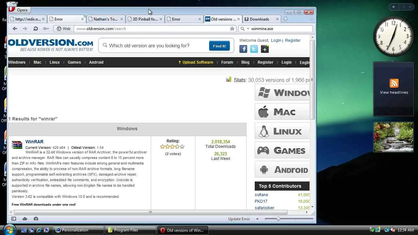This screenshot has width=418, height=235.
Task: Click the Opera panel toggle icon in status bar
Action: pyautogui.click(x=14, y=219)
